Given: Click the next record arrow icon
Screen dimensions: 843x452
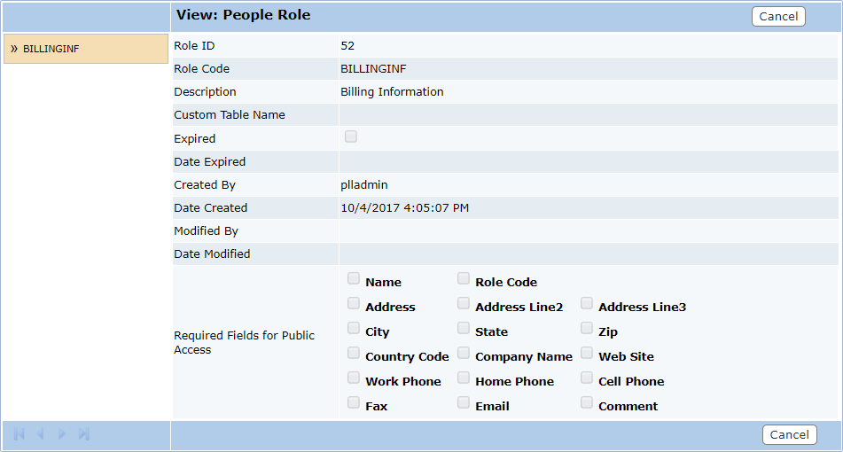Looking at the screenshot, I should (x=62, y=433).
